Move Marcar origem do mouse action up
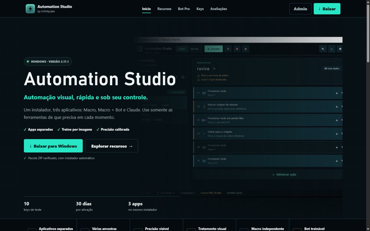 click(x=337, y=107)
